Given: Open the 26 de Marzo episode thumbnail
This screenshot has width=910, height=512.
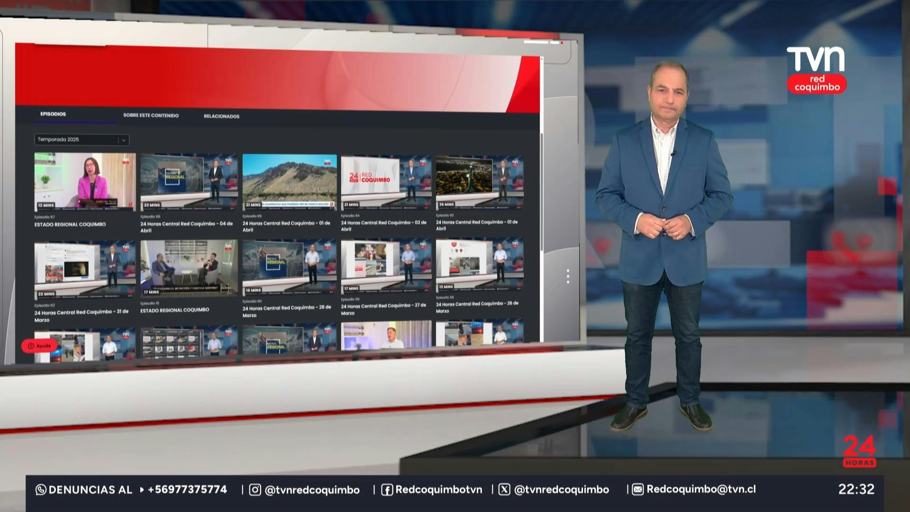Looking at the screenshot, I should click(480, 265).
